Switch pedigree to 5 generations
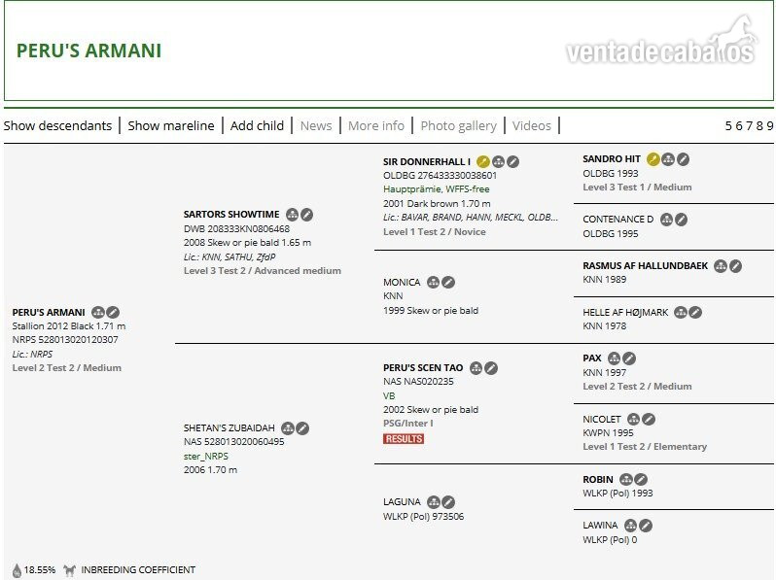Image resolution: width=776 pixels, height=580 pixels. 728,126
